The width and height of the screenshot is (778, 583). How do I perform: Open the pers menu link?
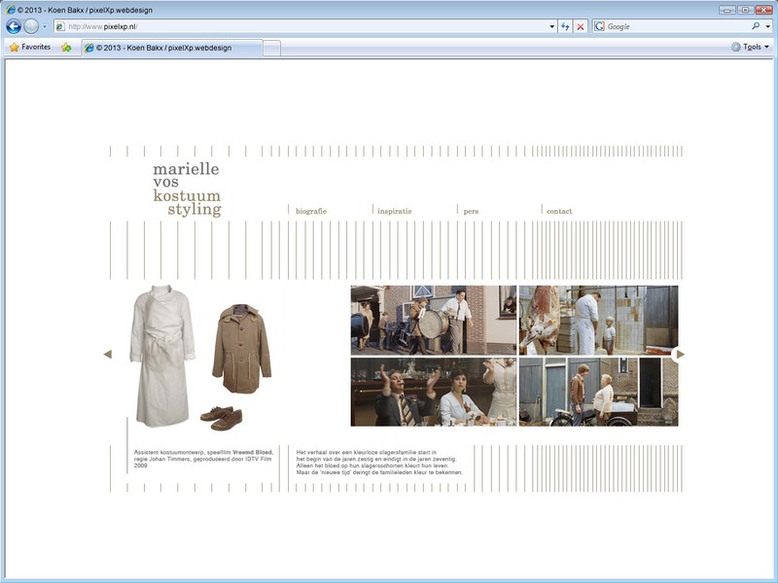[x=472, y=211]
